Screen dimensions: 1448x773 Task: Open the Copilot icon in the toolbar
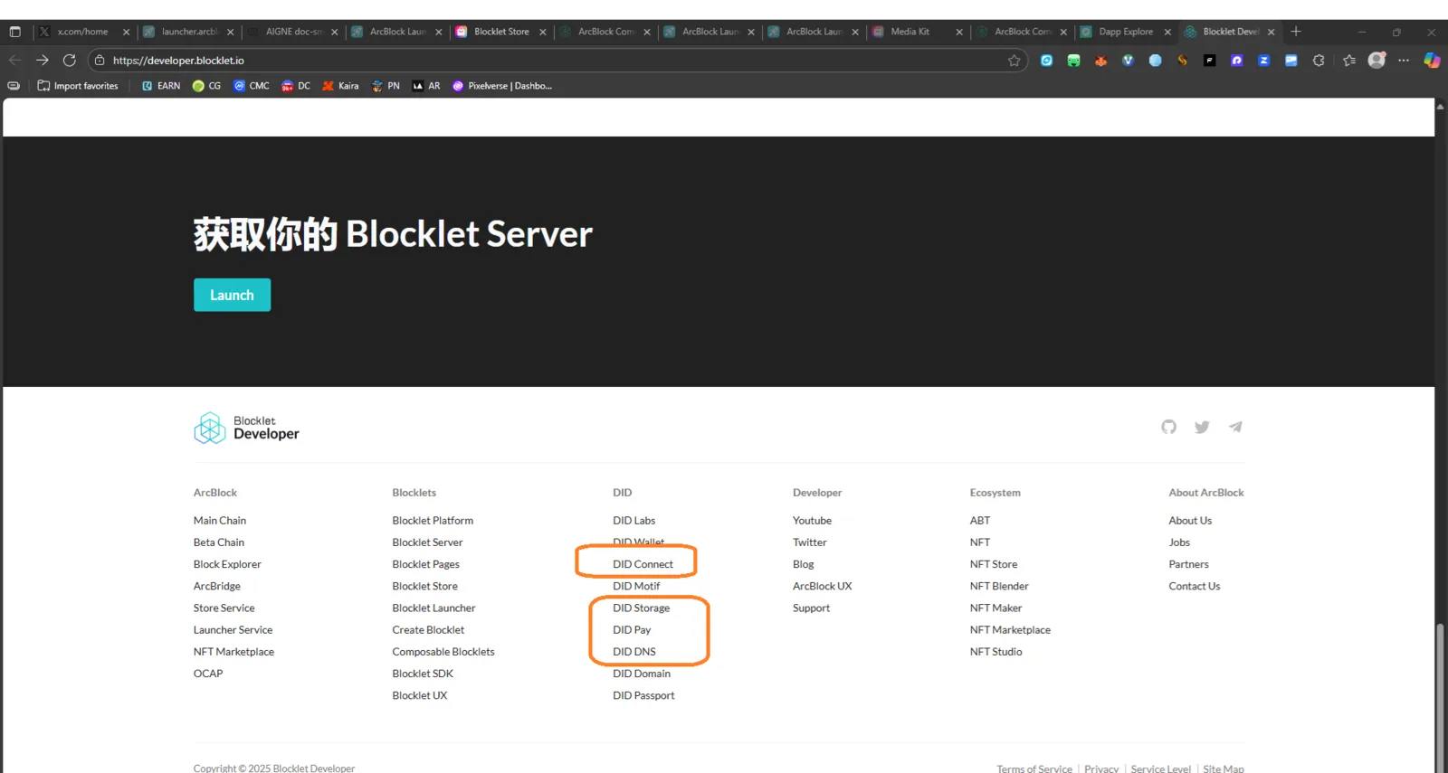pyautogui.click(x=1432, y=61)
